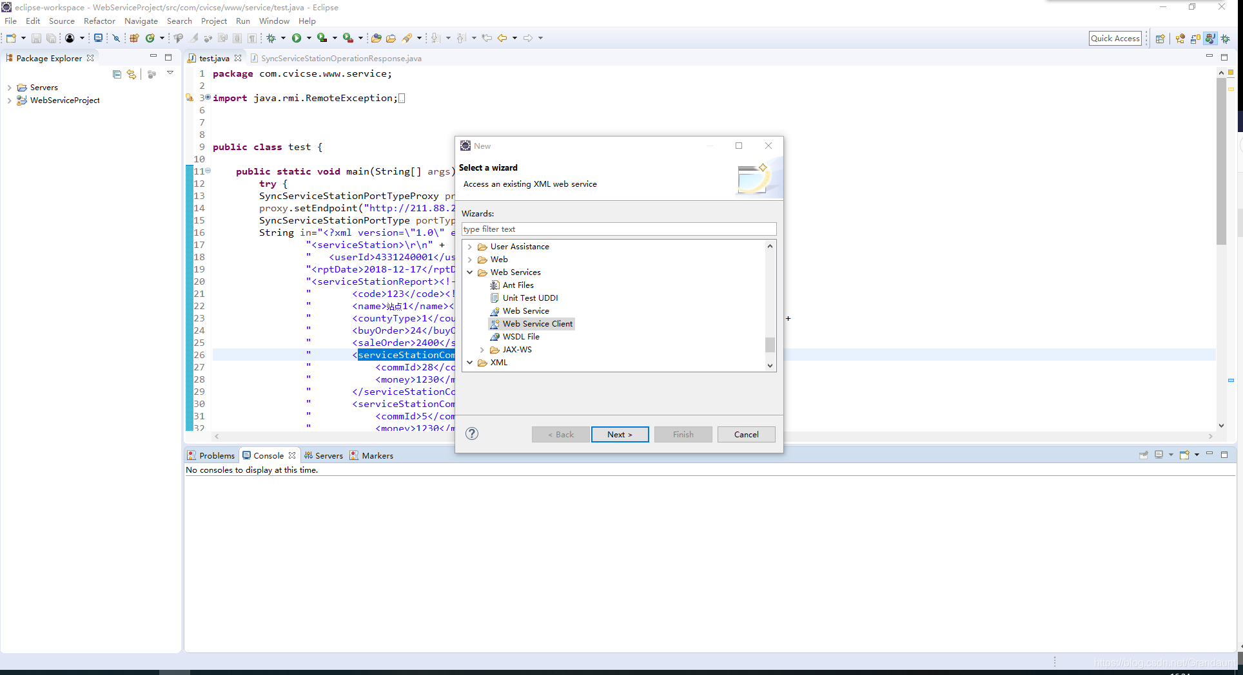Click Open Console icon in Console view
This screenshot has width=1243, height=675.
click(x=1184, y=455)
